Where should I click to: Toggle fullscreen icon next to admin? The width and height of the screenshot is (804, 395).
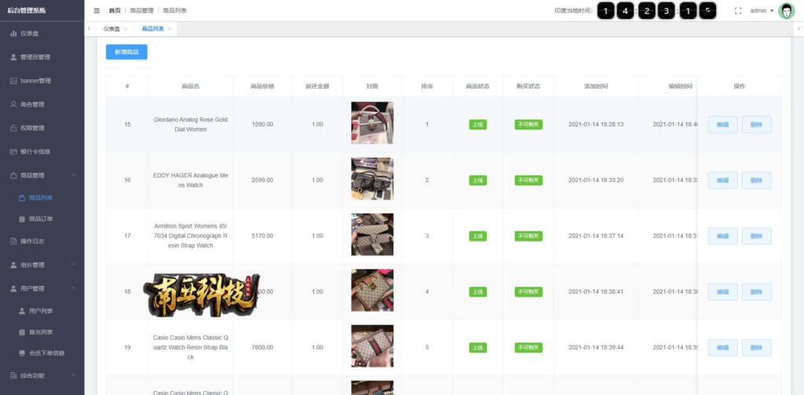(738, 11)
